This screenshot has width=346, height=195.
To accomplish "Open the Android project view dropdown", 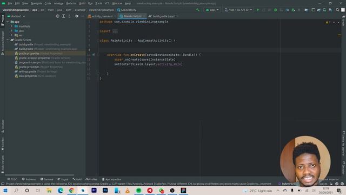I will [x=16, y=16].
